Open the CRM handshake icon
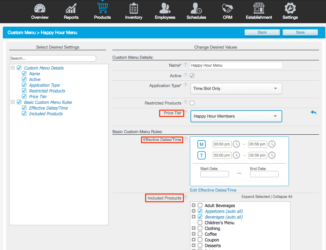This screenshot has height=250, width=326. point(227,9)
